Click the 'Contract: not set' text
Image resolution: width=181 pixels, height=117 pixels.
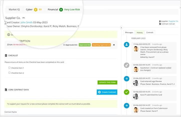[168, 24]
